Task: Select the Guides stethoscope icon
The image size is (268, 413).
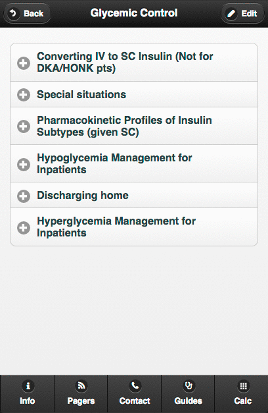Action: [x=189, y=386]
